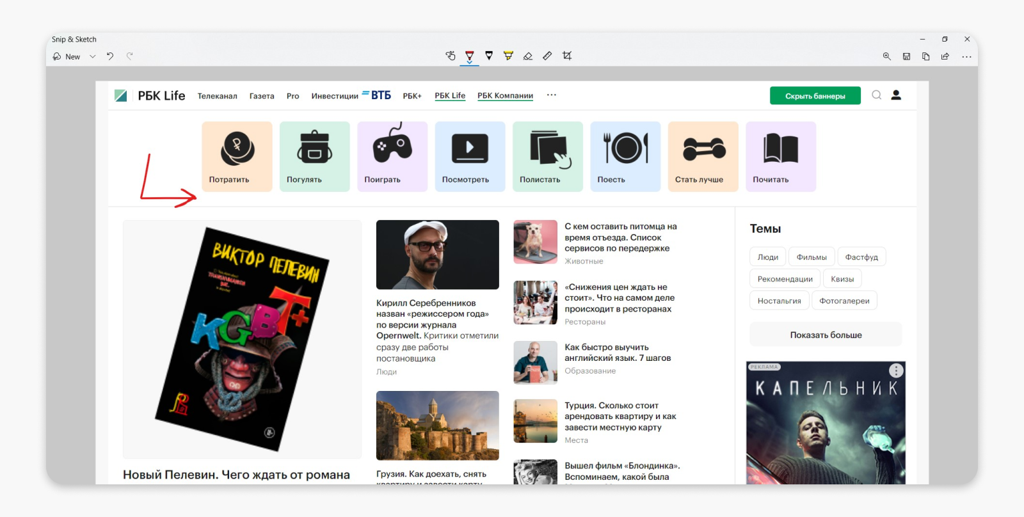
Task: Open the РБК Компании nav item
Action: coord(505,96)
